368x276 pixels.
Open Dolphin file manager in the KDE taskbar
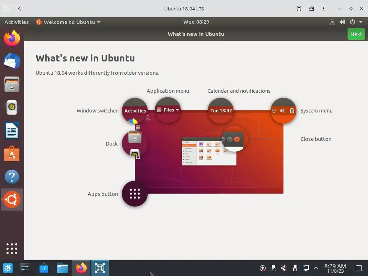(x=63, y=268)
